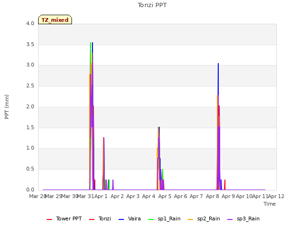Click the Apr 5 x-axis date label
This screenshot has width=305, height=228.
[x=165, y=196]
